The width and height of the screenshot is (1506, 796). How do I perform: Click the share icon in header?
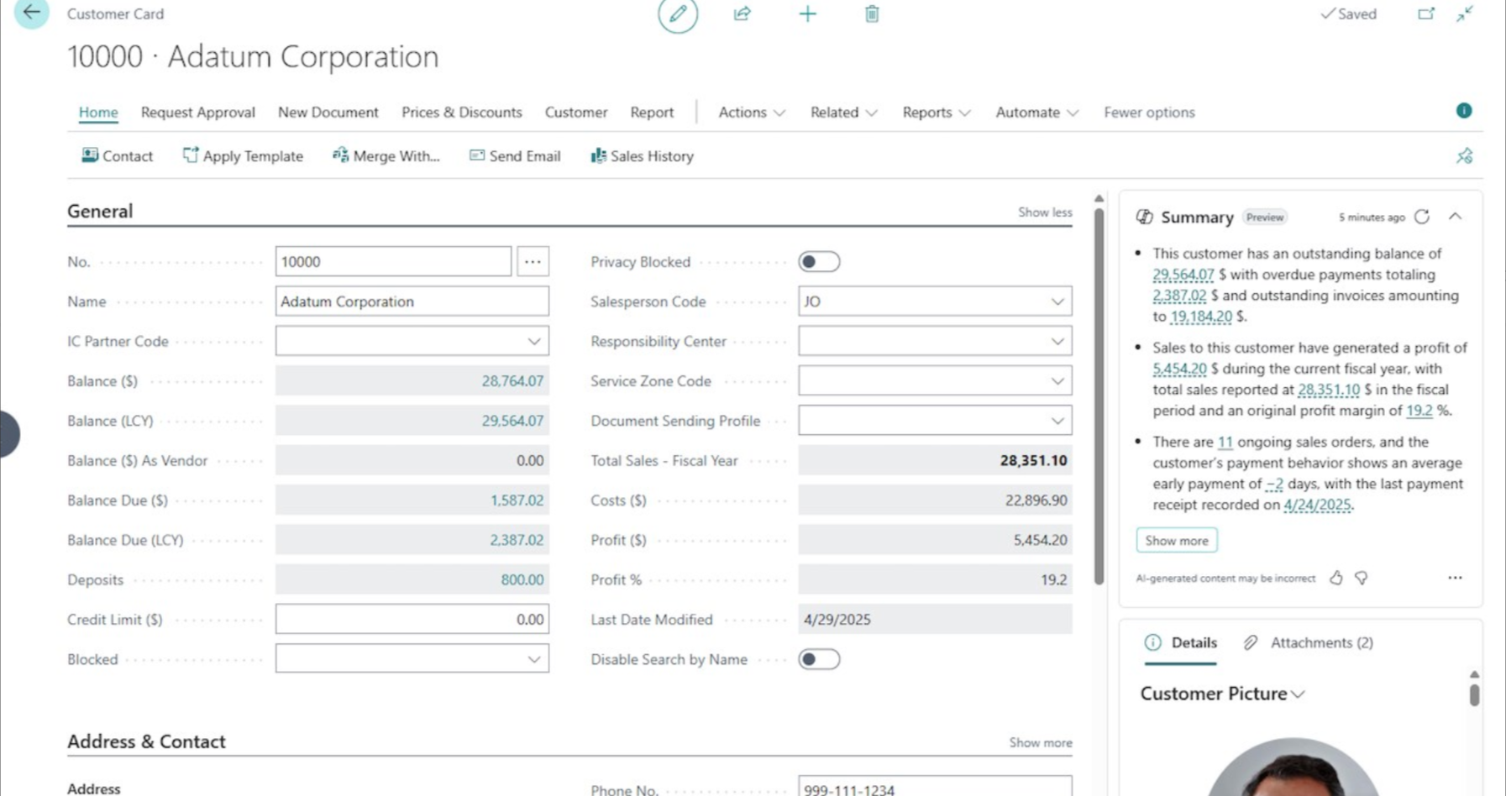click(742, 14)
